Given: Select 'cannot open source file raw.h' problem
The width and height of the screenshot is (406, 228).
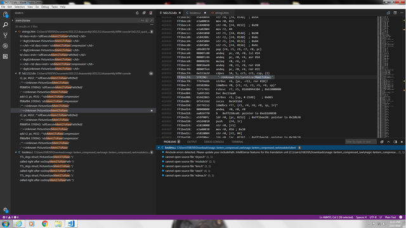Looking at the screenshot, I should click(x=281, y=171).
